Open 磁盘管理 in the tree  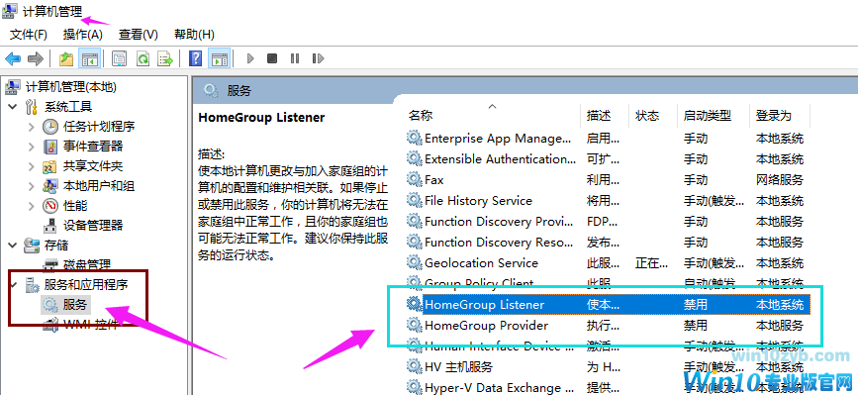click(86, 264)
